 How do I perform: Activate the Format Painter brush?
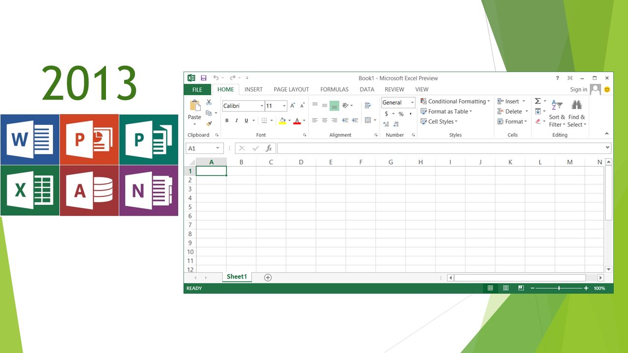pyautogui.click(x=209, y=124)
